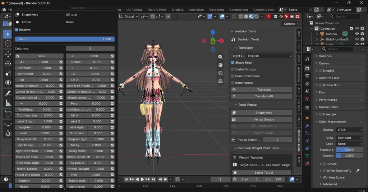The height and width of the screenshot is (192, 368).
Task: Switch to the Texture Paint workspace tab
Action: (x=157, y=10)
